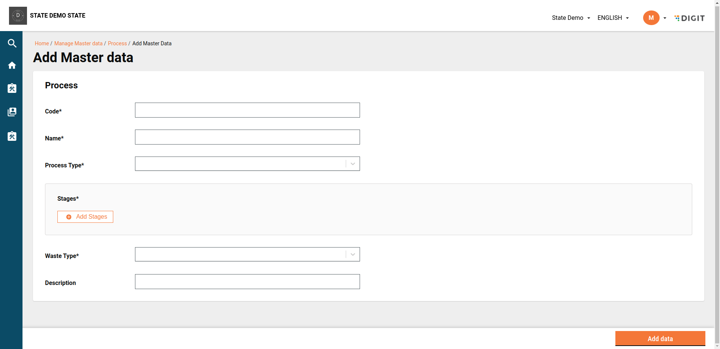The width and height of the screenshot is (720, 349).
Task: Click the State Demo State logo
Action: click(18, 16)
